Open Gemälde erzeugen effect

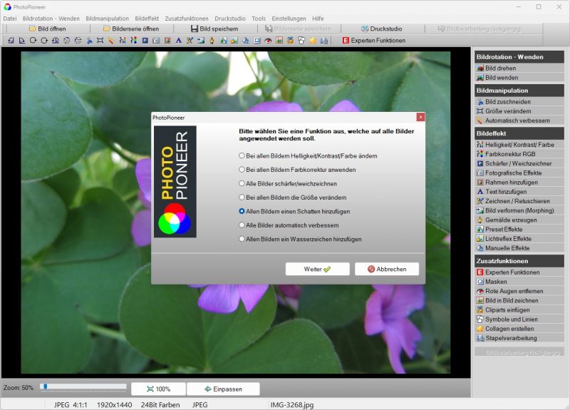click(x=509, y=220)
